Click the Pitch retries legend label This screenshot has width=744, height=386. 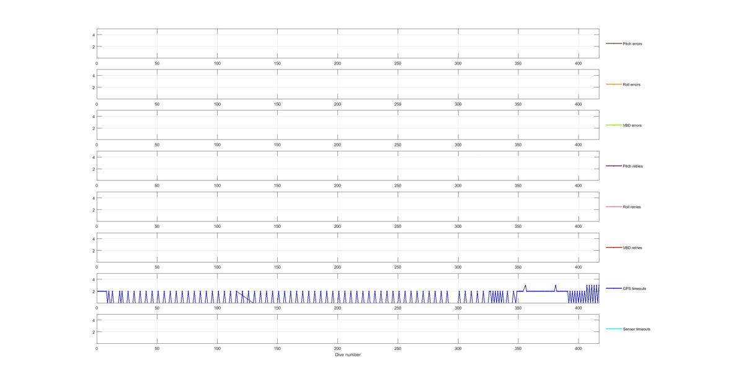tap(632, 166)
